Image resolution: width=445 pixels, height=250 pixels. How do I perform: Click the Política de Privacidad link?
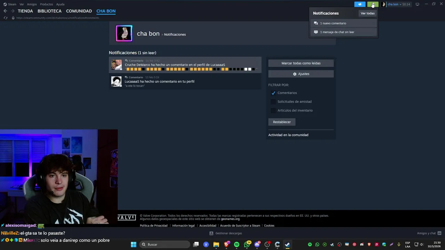coord(154,226)
